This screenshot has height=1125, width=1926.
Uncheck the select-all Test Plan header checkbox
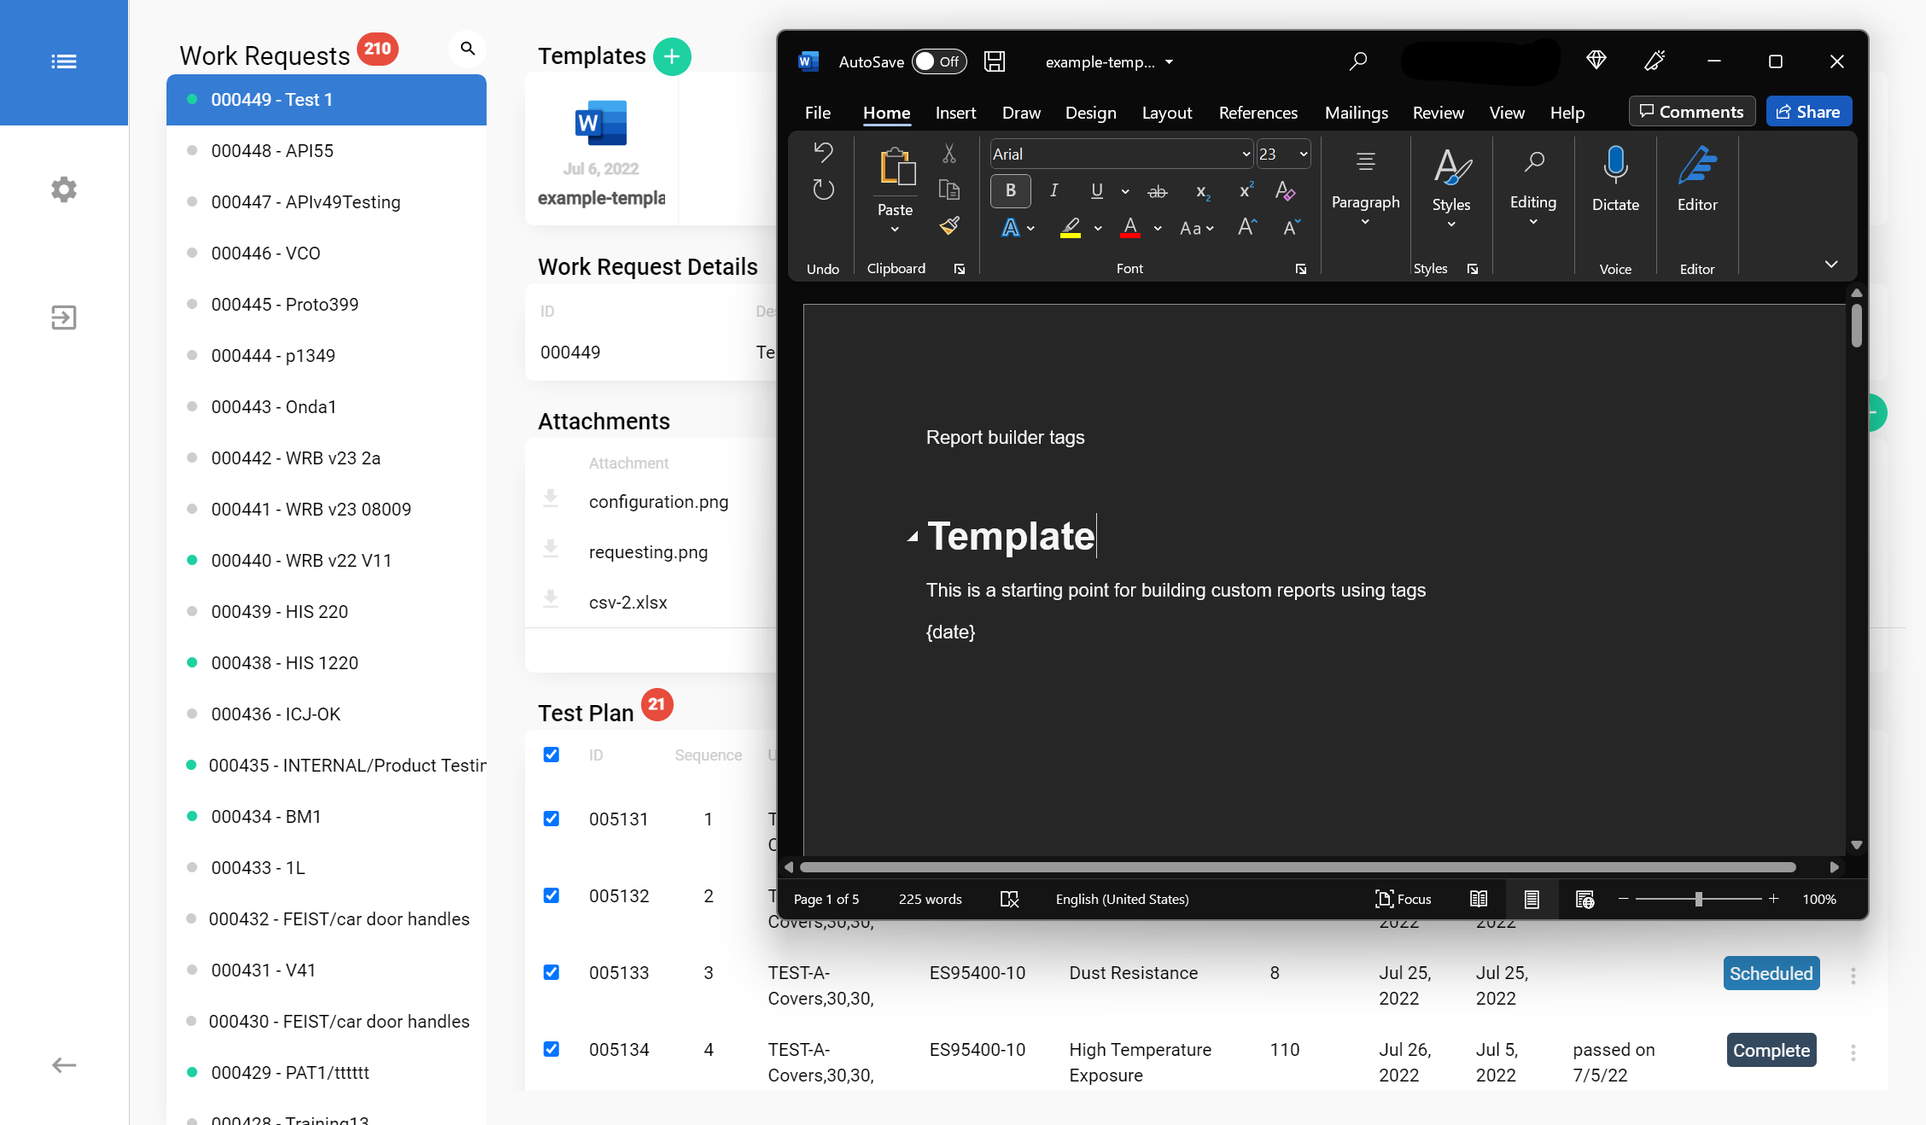552,755
